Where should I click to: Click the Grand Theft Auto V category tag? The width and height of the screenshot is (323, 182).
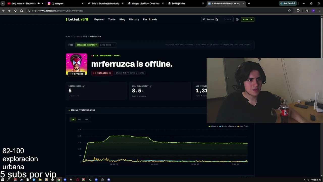[x=130, y=73]
